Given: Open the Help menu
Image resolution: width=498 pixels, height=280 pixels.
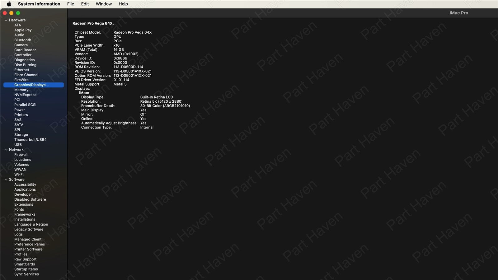Looking at the screenshot, I should click(123, 4).
